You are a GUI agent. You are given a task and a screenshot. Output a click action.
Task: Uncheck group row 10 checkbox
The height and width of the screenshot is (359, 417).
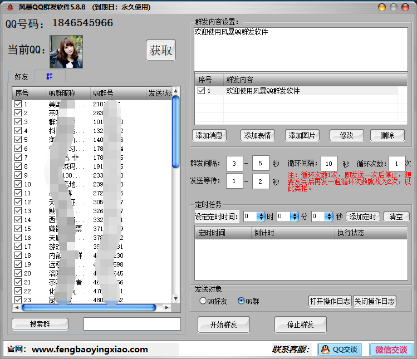pos(18,184)
